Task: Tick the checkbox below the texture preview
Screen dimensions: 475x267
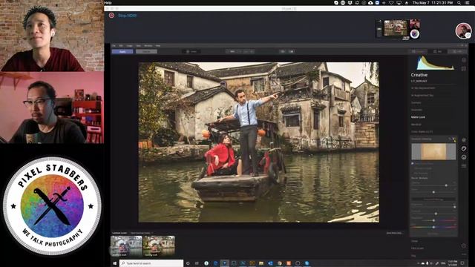Action: tap(413, 164)
